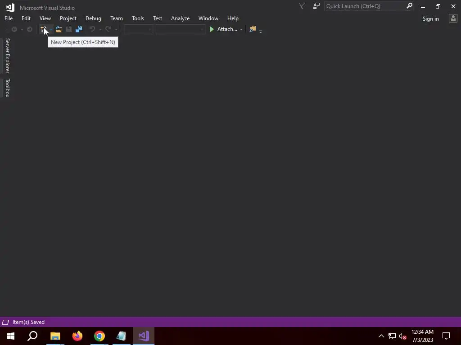Screen dimensions: 461x345
Task: Open the Test menu
Action: click(x=157, y=18)
